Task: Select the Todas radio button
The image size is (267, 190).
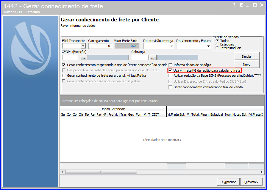Action: (x=217, y=41)
